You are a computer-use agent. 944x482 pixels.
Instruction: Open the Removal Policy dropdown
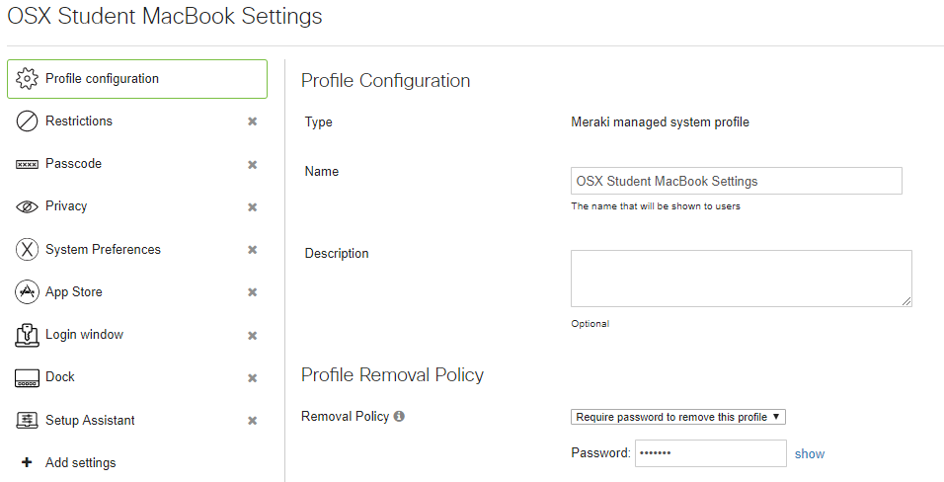[x=678, y=417]
